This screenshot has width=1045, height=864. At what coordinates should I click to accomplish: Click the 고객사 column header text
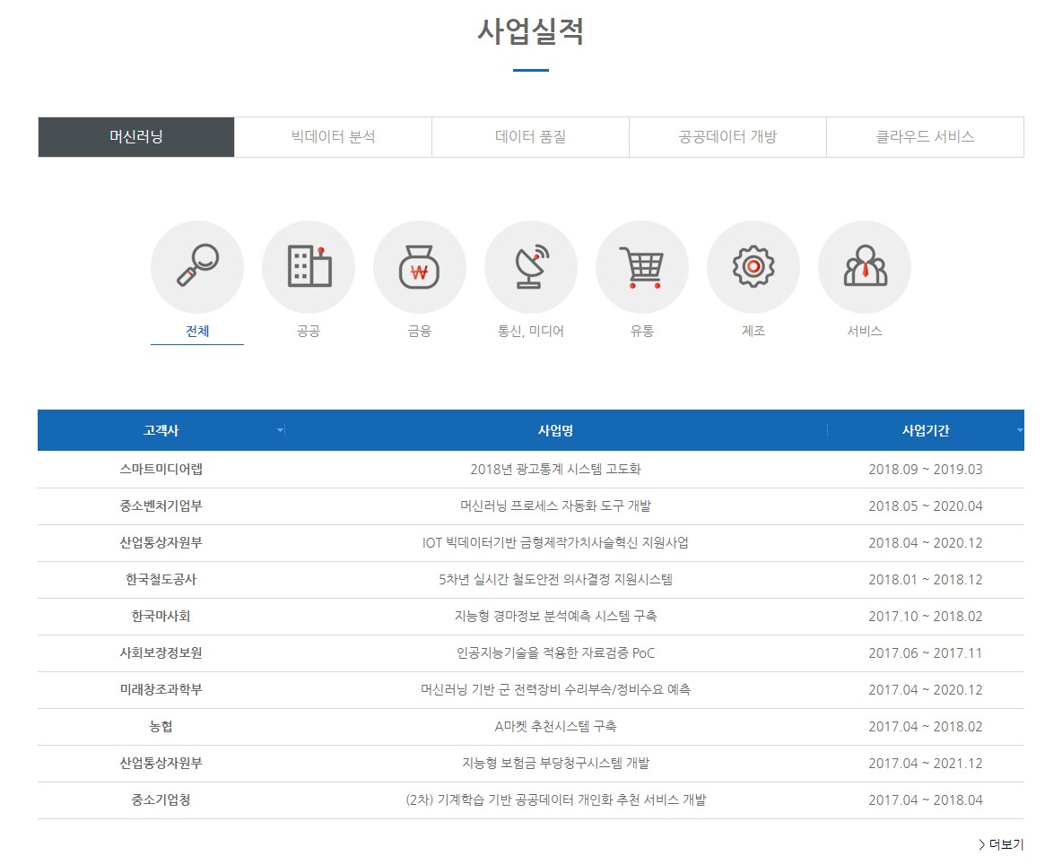click(161, 430)
